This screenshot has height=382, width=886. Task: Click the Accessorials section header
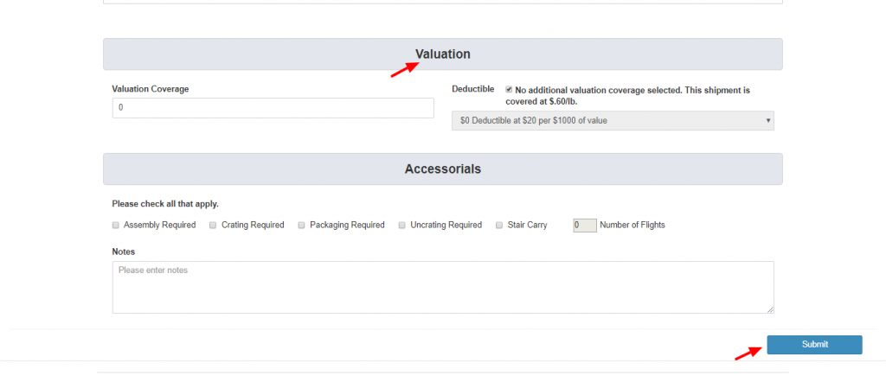(x=443, y=169)
